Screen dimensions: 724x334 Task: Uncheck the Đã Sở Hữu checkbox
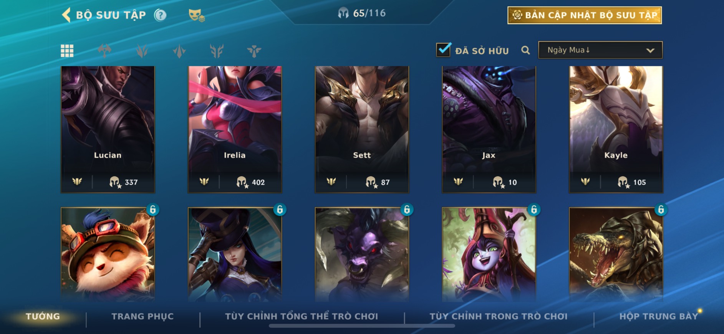pos(444,50)
